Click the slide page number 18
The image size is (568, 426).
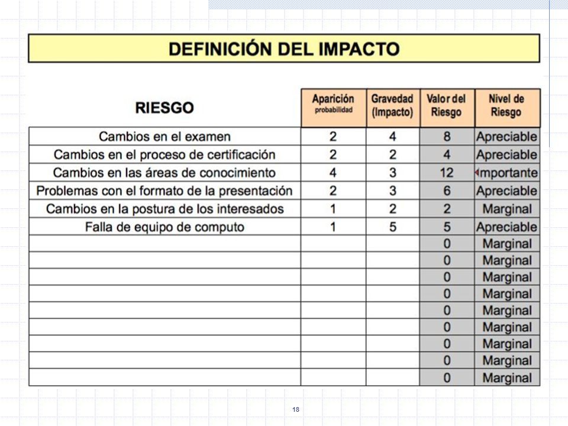(x=296, y=409)
